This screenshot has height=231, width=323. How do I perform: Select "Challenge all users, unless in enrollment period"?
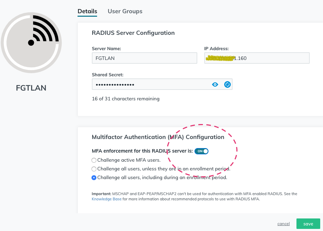(94, 169)
